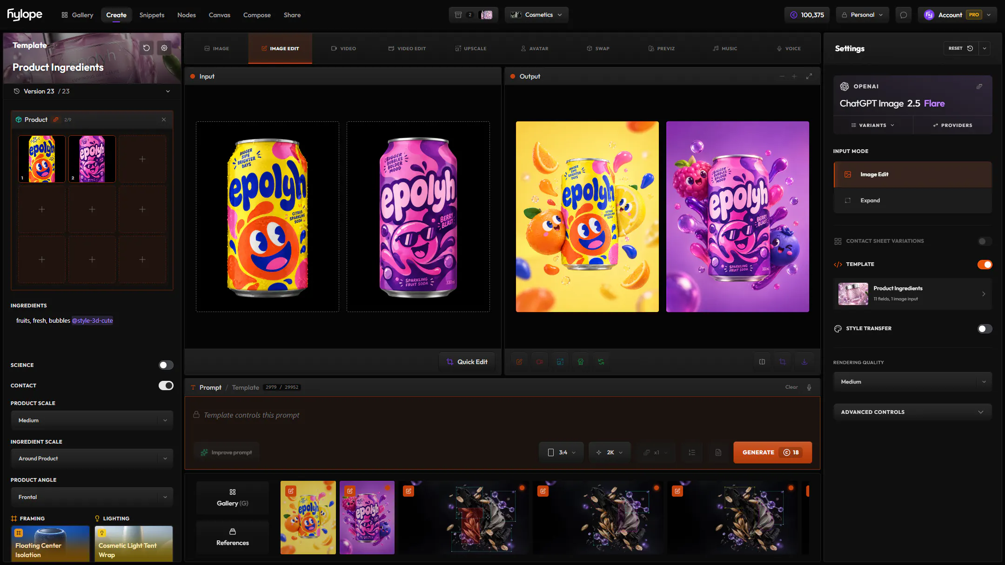Open the Ingredient Scale dropdown

click(92, 459)
